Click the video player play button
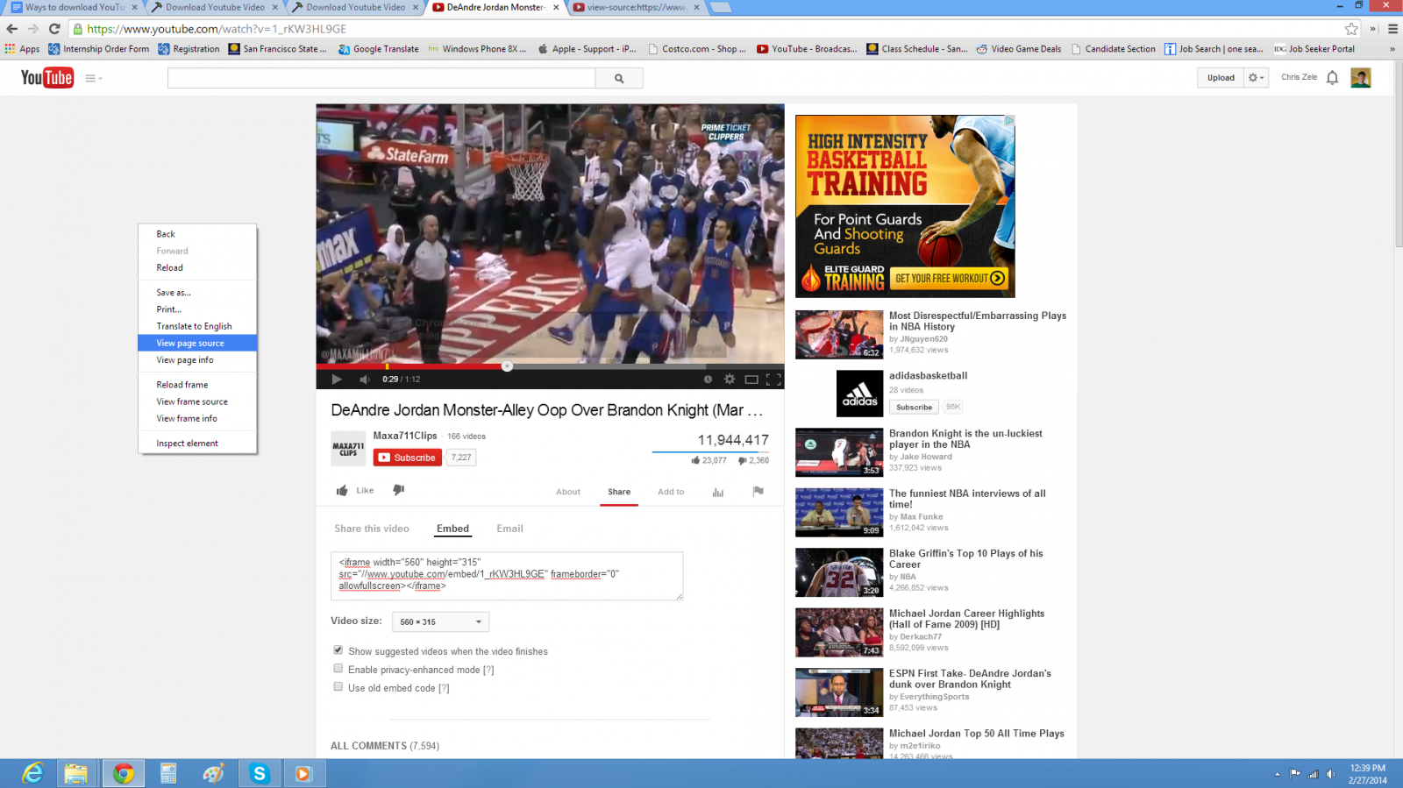 click(336, 380)
